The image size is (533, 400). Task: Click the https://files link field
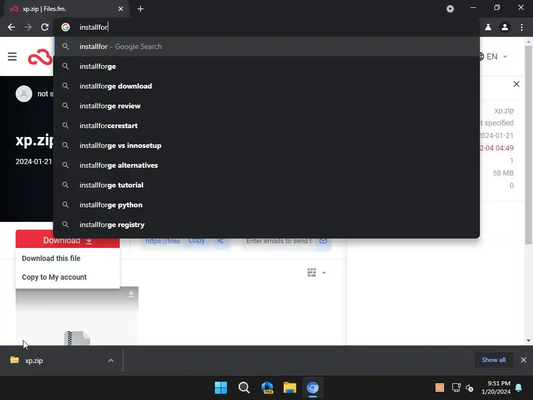163,241
